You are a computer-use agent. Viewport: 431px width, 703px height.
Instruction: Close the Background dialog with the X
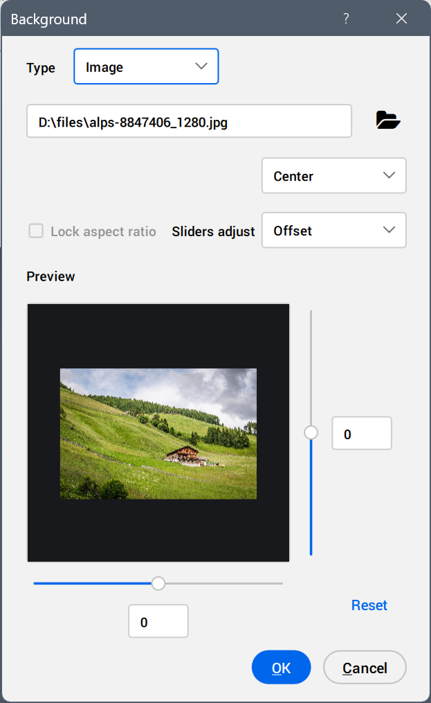click(401, 19)
